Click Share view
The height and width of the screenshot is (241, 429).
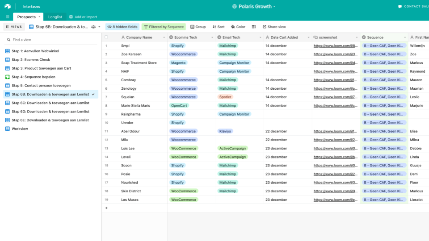point(274,27)
